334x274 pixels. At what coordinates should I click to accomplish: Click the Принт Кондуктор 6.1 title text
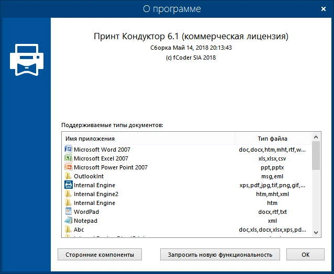pos(191,37)
